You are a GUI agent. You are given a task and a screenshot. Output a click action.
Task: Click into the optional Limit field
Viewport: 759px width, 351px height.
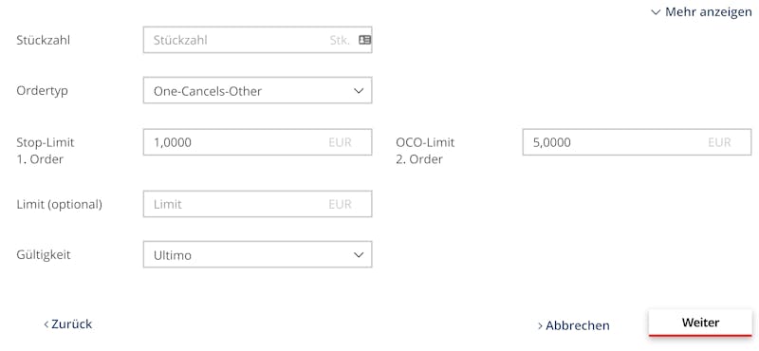pyautogui.click(x=257, y=204)
